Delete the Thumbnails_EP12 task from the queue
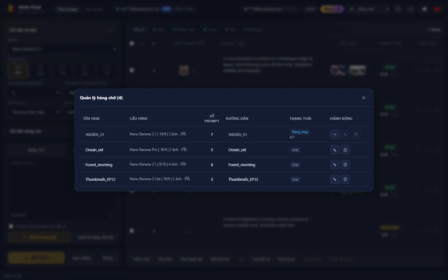 click(345, 179)
